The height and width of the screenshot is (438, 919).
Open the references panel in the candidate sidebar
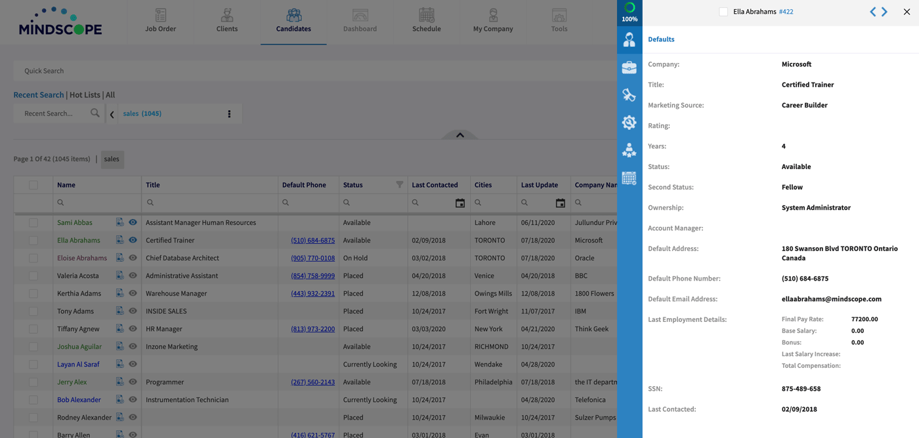coord(630,149)
